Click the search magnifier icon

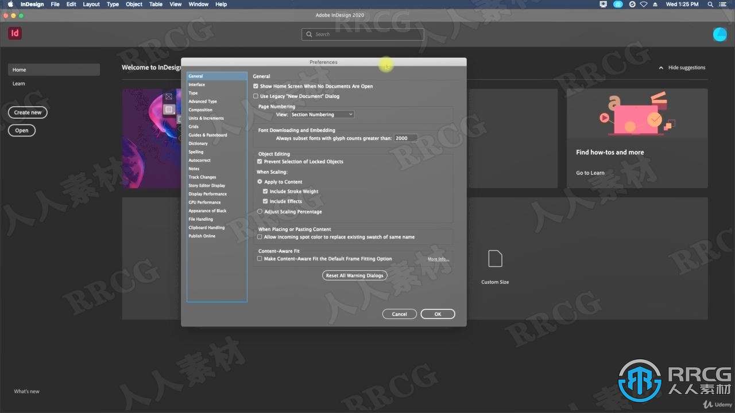(x=310, y=34)
